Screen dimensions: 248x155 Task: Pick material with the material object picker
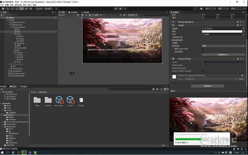click(x=244, y=34)
